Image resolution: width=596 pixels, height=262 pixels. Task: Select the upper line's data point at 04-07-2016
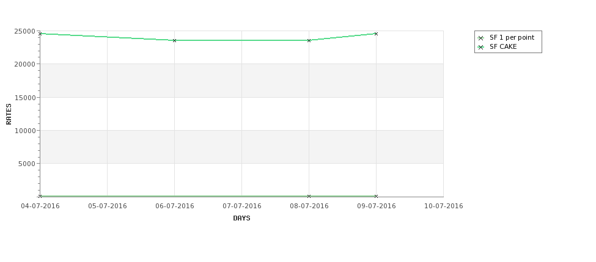[40, 34]
